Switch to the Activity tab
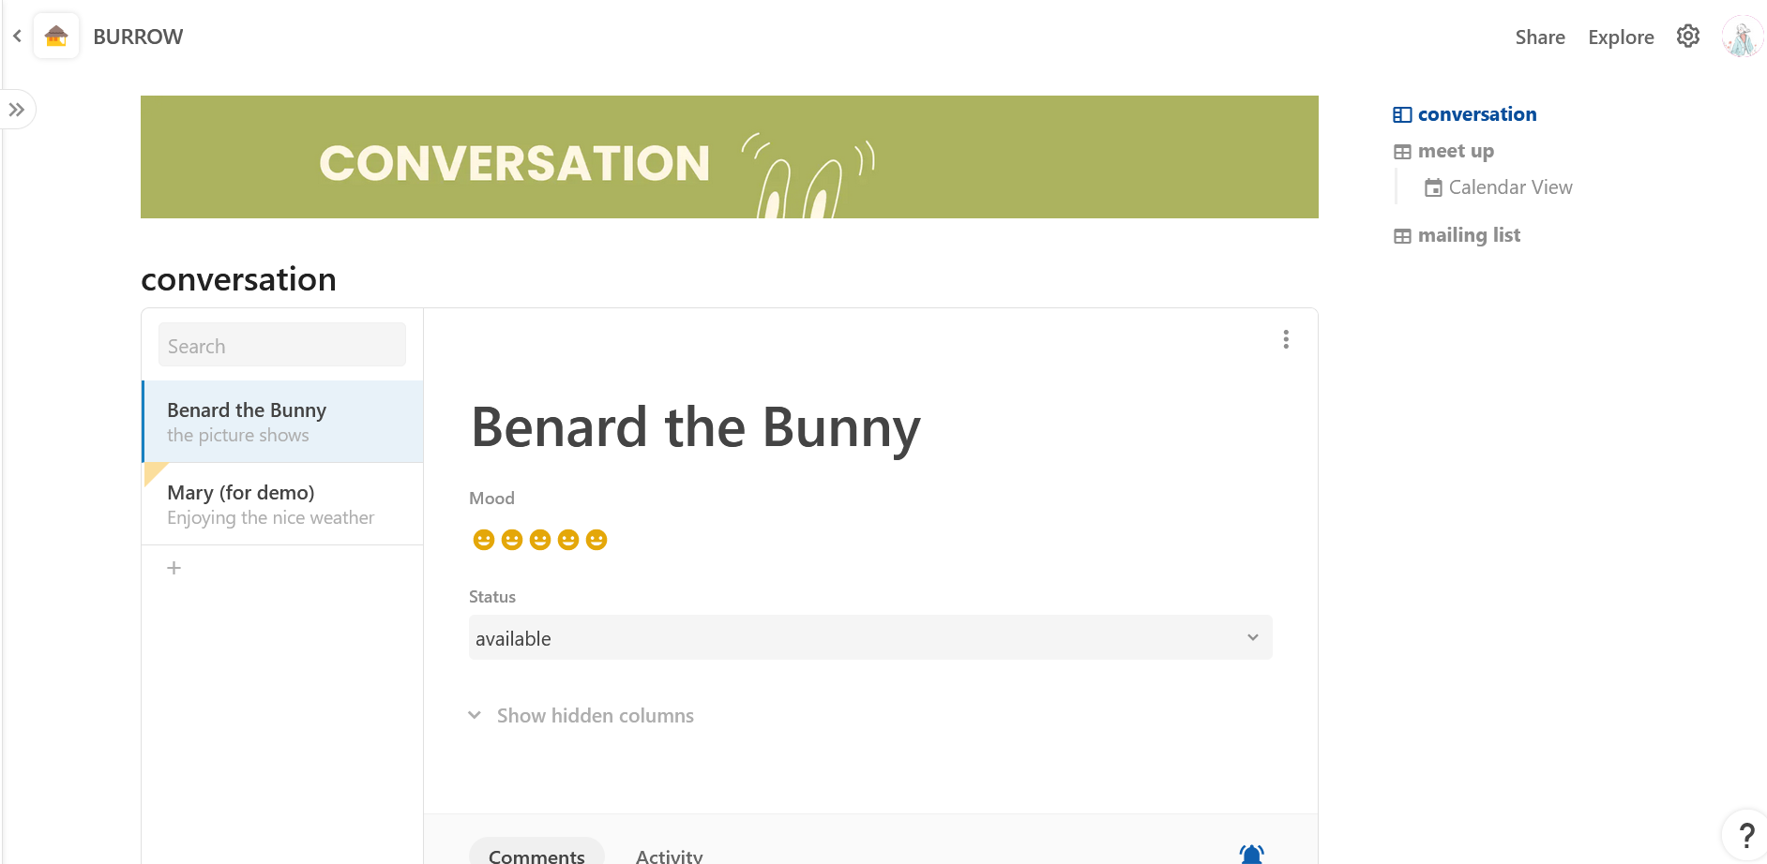Image resolution: width=1767 pixels, height=864 pixels. 669,856
